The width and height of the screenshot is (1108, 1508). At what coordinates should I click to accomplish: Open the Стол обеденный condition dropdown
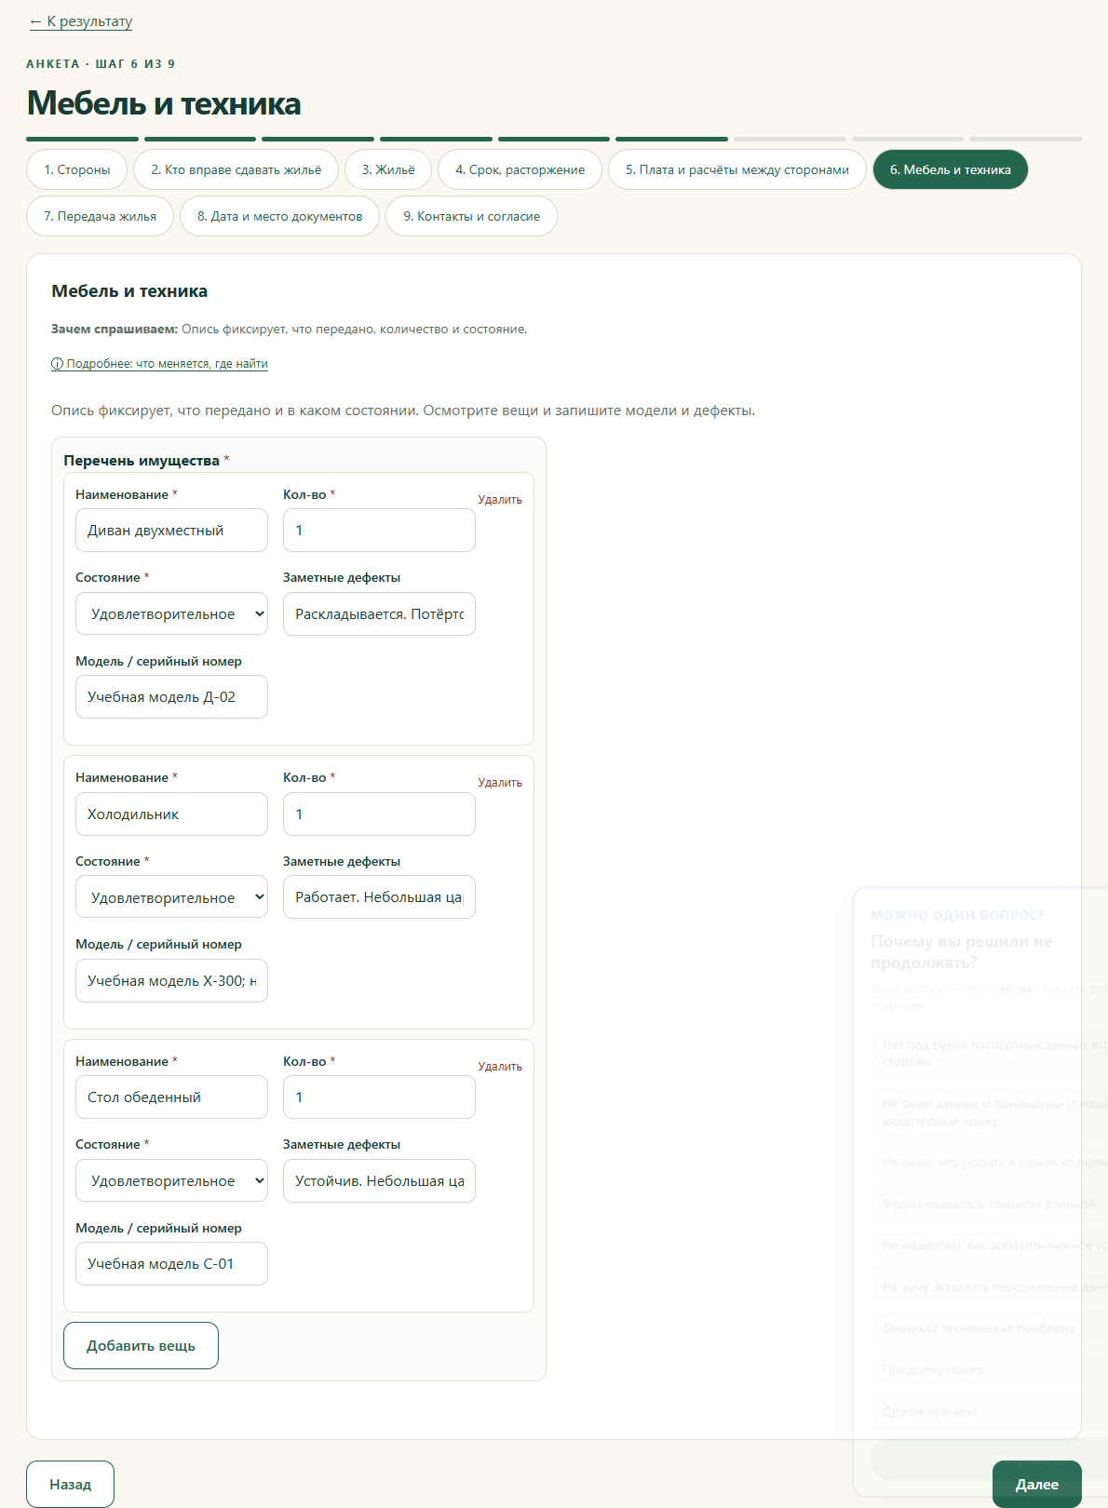tap(171, 1181)
